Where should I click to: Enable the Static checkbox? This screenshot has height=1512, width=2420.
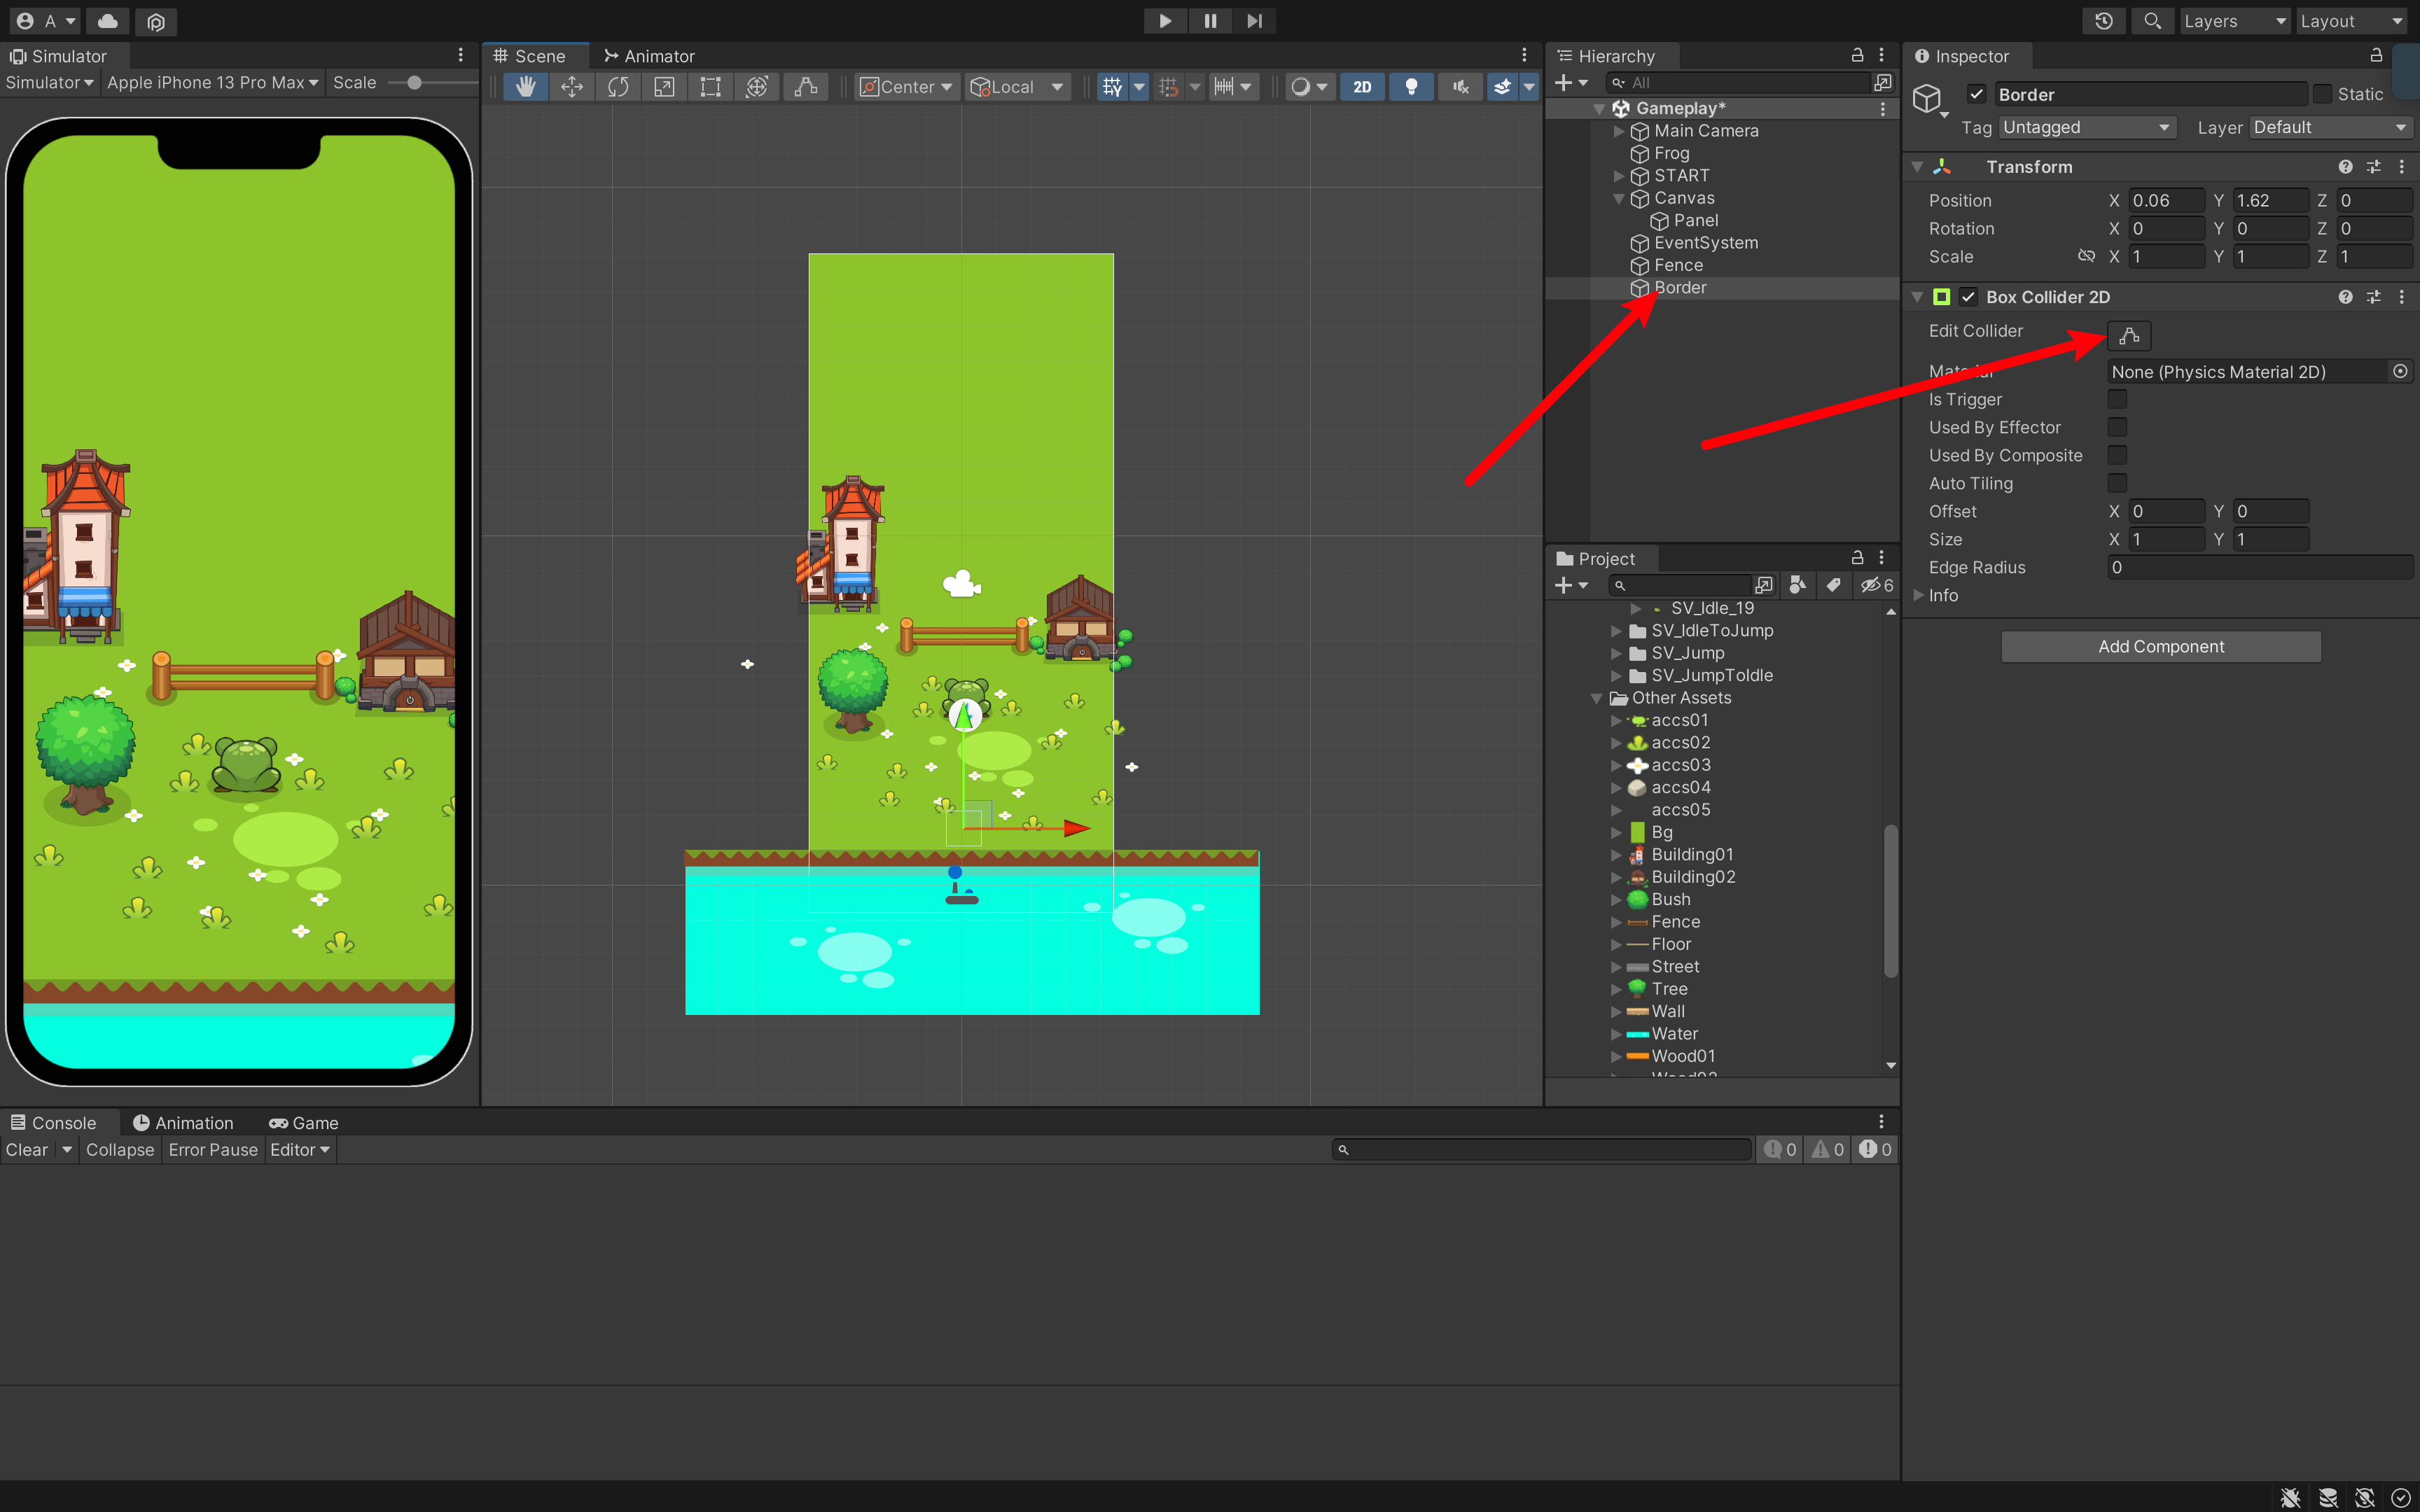2322,94
